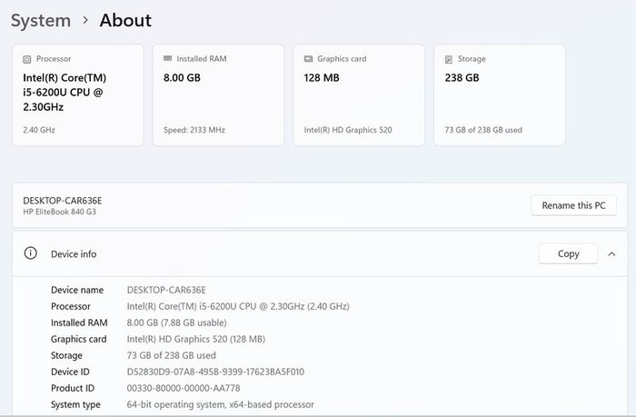Click the 'Installed RAM' row label in Device info

click(79, 323)
